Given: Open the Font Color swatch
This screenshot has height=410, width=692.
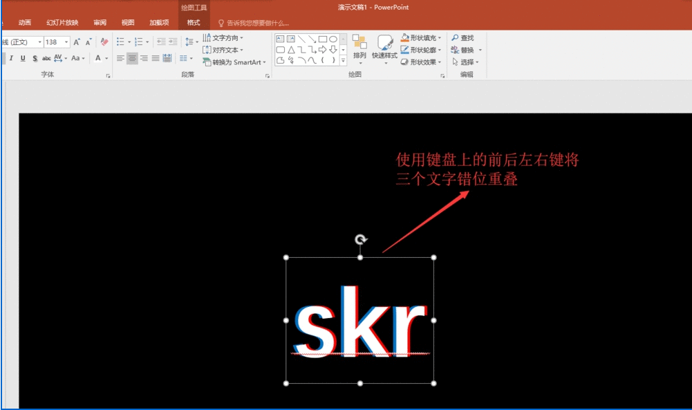Looking at the screenshot, I should click(98, 58).
